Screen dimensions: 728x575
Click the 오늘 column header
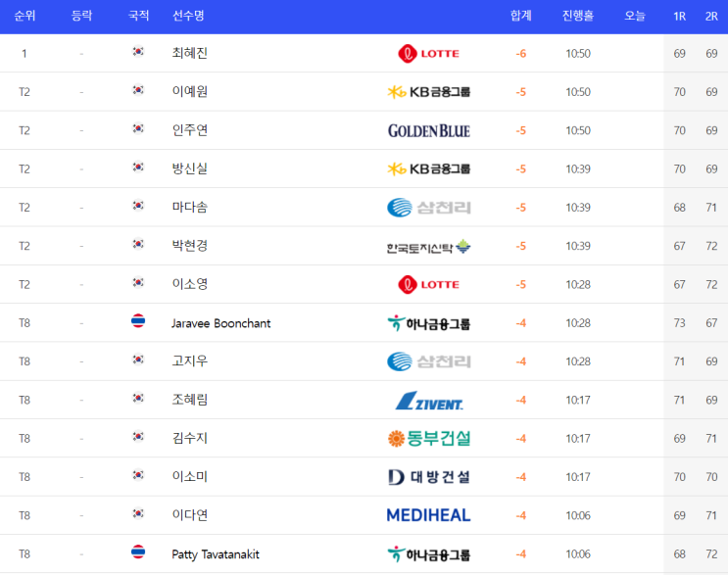tap(635, 16)
